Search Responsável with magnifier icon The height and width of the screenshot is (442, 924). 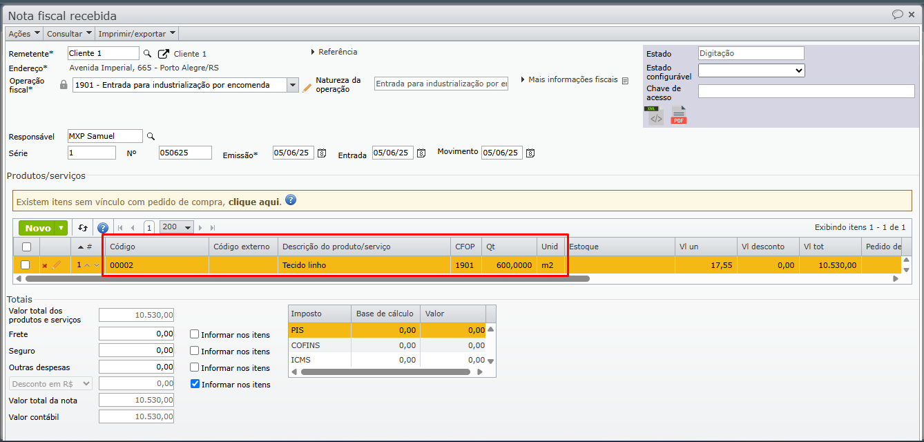(x=151, y=137)
